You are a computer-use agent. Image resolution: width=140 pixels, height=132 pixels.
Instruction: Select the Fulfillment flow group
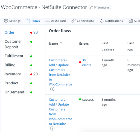click(x=19, y=56)
